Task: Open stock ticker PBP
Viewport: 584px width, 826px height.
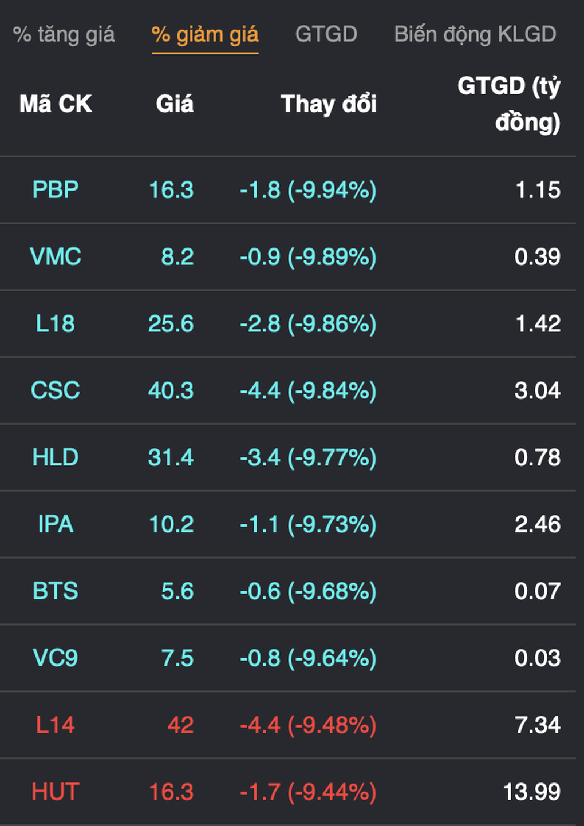Action: coord(56,189)
